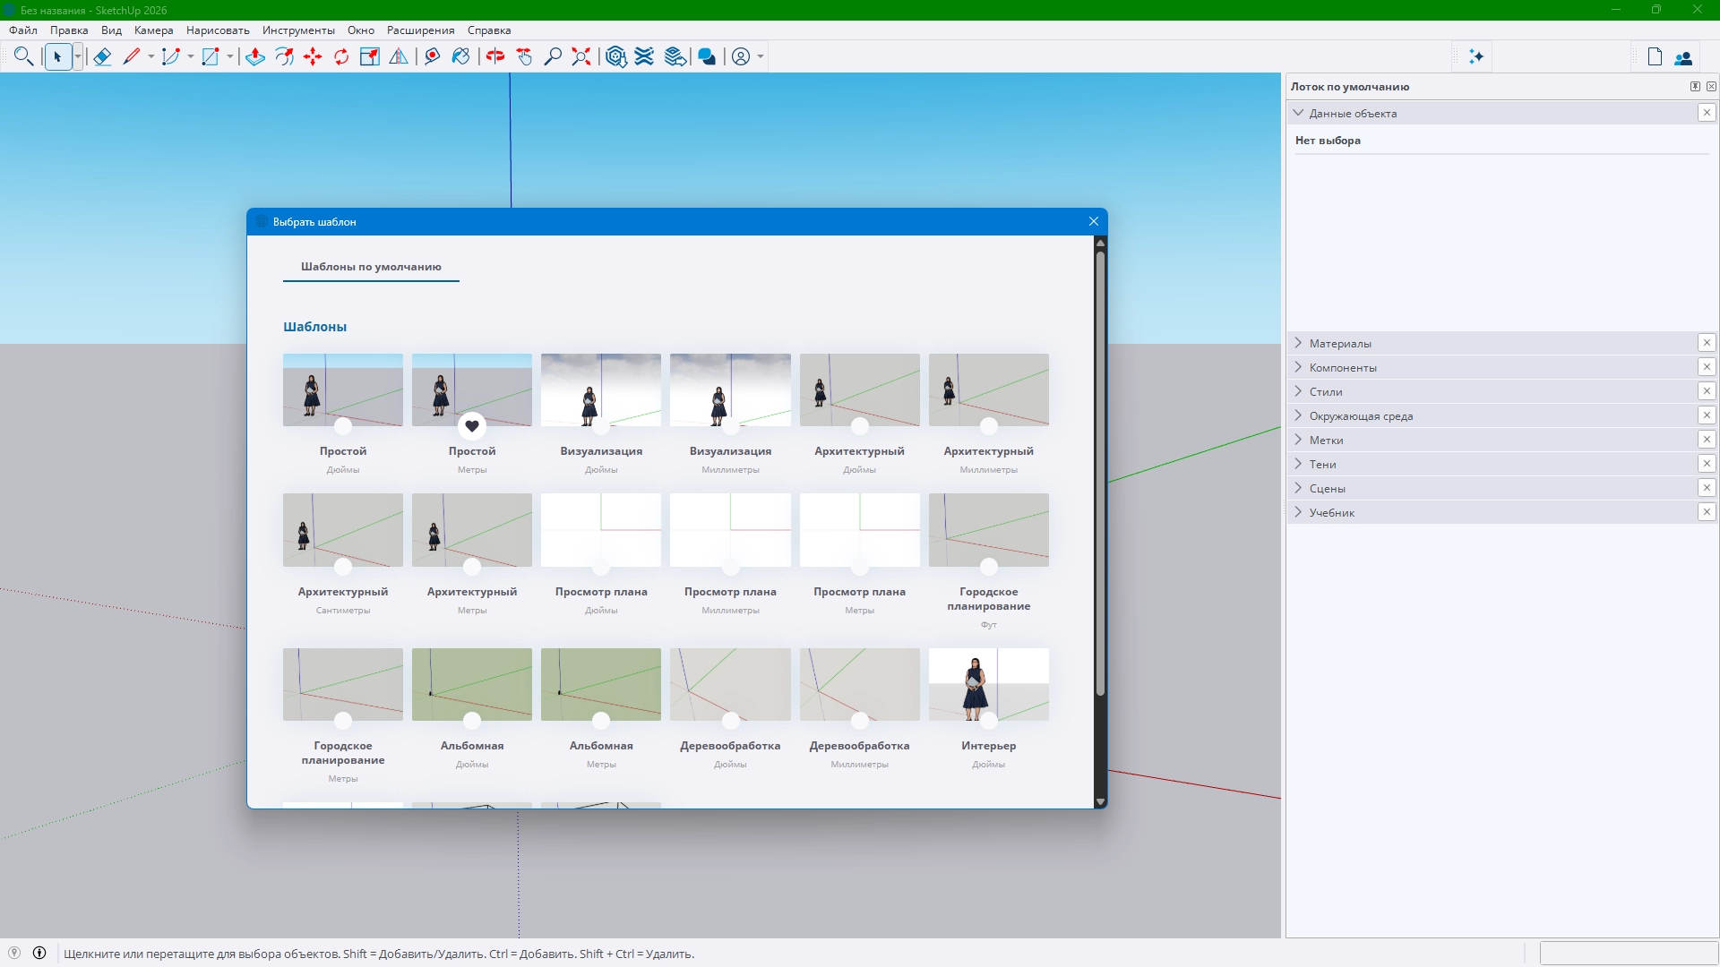Click the template dialog scroll-down arrow
This screenshot has height=967, width=1720.
coord(1100,801)
